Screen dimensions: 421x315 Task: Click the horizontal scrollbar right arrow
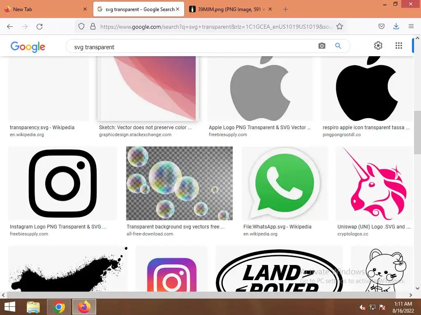[411, 295]
